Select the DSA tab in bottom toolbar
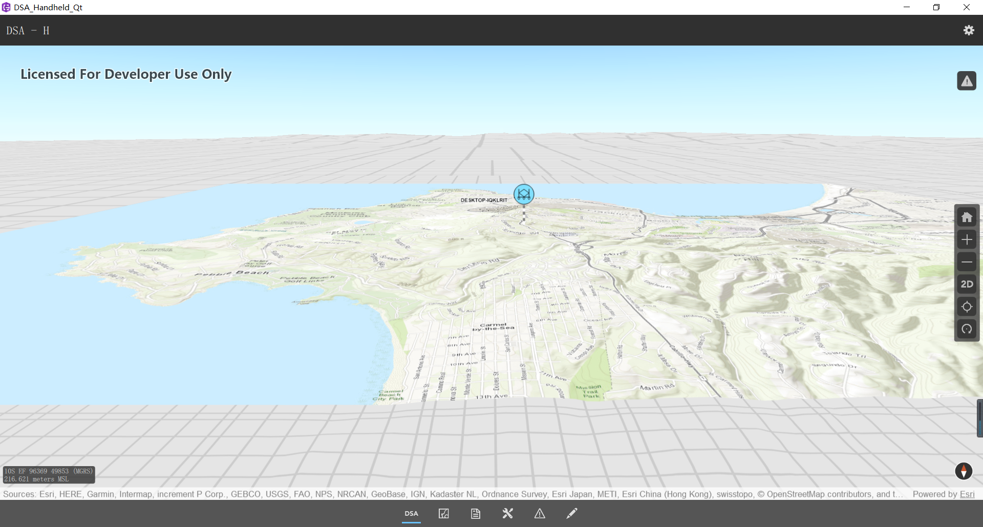 (411, 514)
